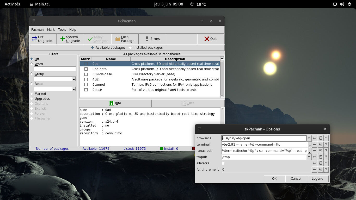Image resolution: width=356 pixels, height=200 pixels.
Task: Enable the allerrors checkbox
Action: [x=223, y=163]
